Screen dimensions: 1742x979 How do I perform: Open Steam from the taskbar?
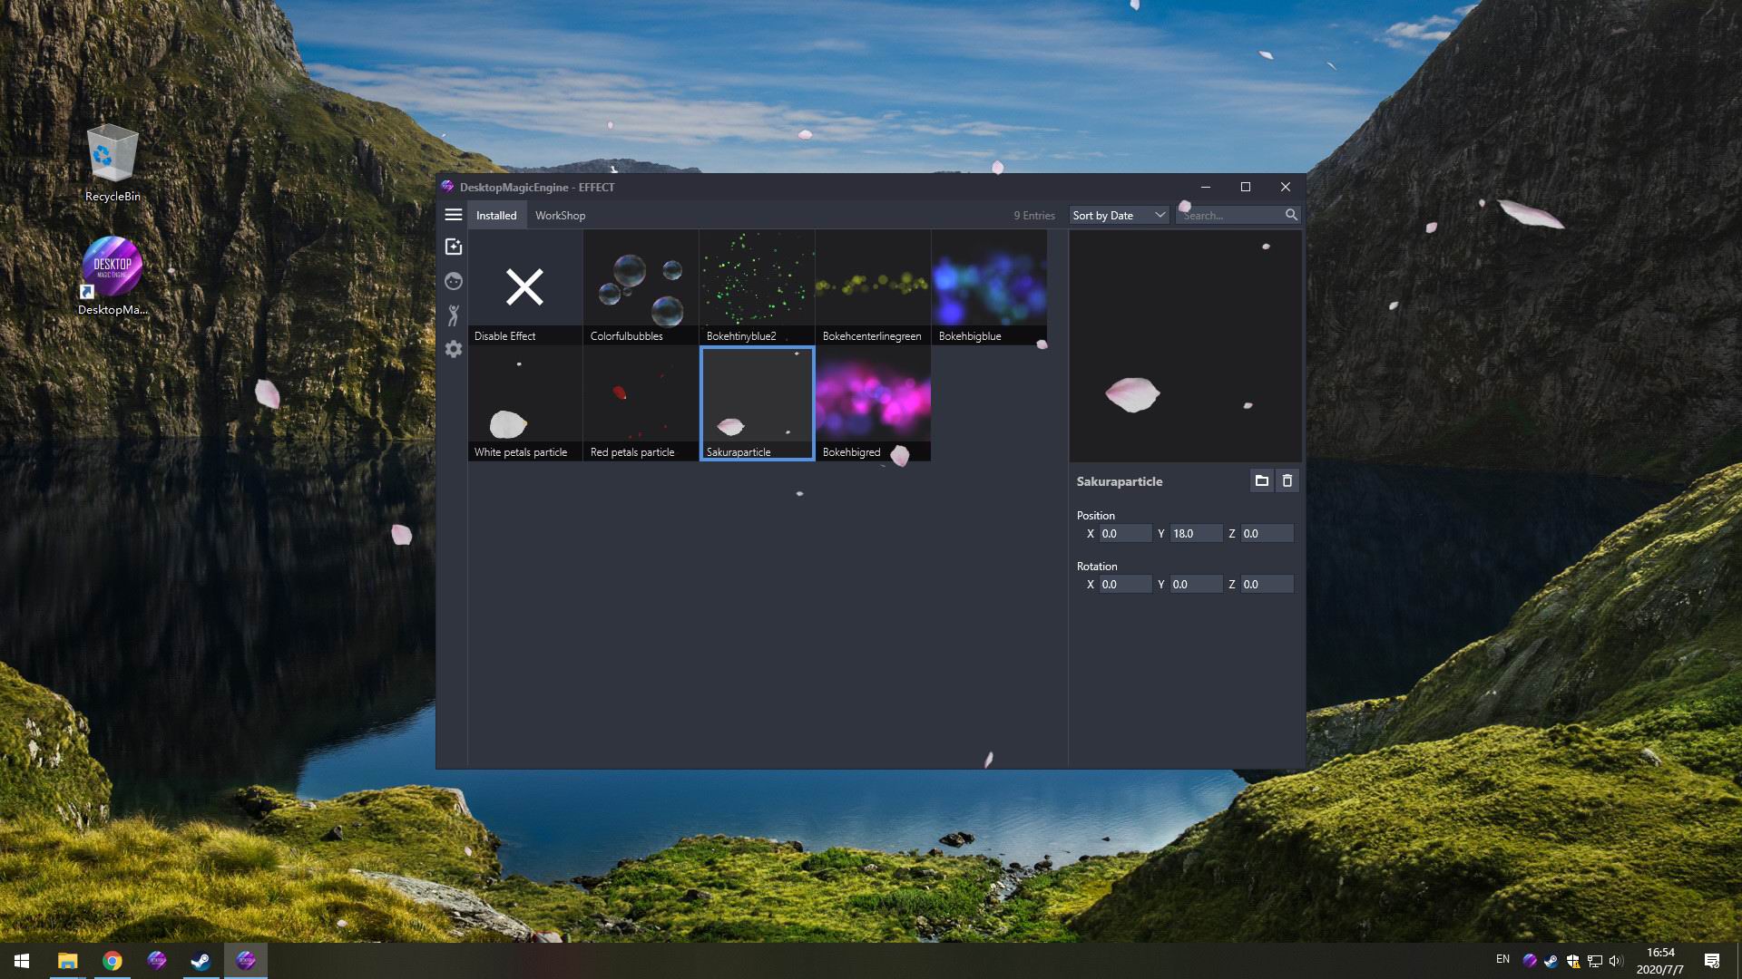coord(201,960)
